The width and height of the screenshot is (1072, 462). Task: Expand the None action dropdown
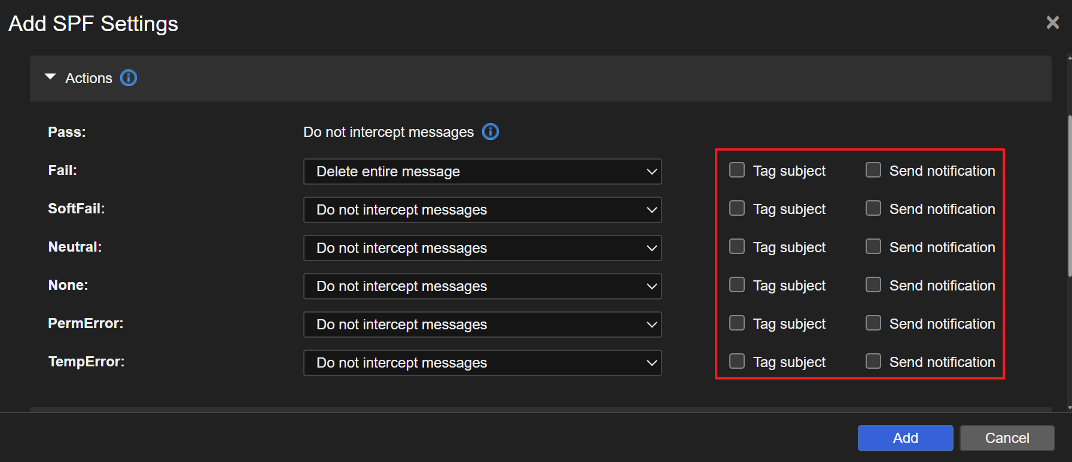point(482,286)
